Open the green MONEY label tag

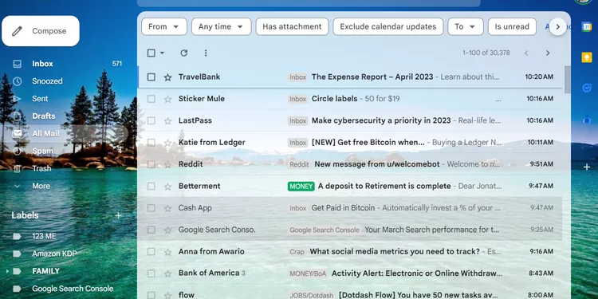coord(301,186)
